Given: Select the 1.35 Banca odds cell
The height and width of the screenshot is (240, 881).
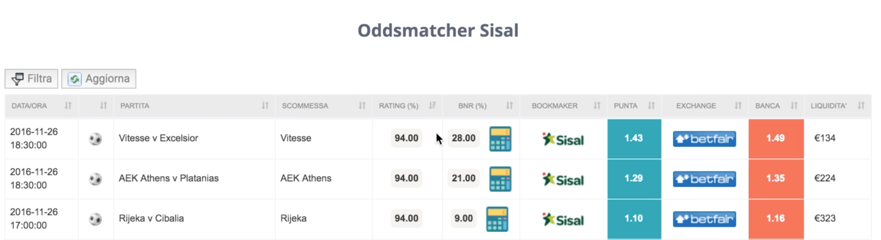Looking at the screenshot, I should tap(776, 179).
